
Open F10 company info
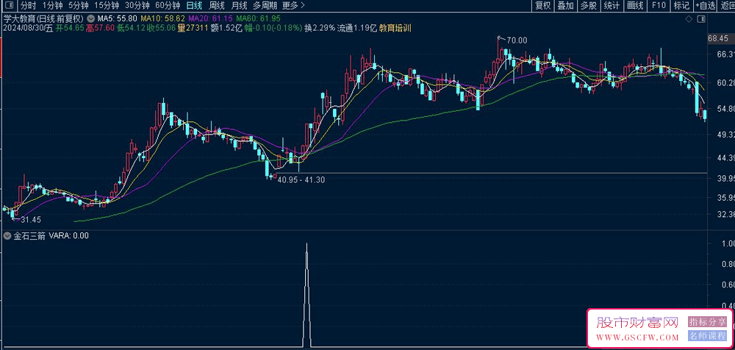(x=658, y=6)
